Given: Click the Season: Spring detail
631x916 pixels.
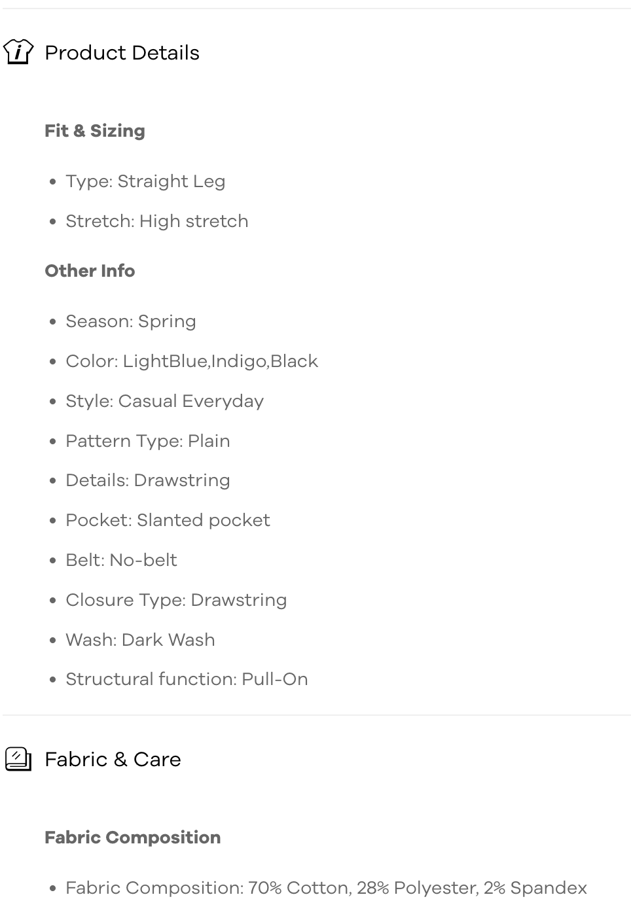Looking at the screenshot, I should (131, 321).
